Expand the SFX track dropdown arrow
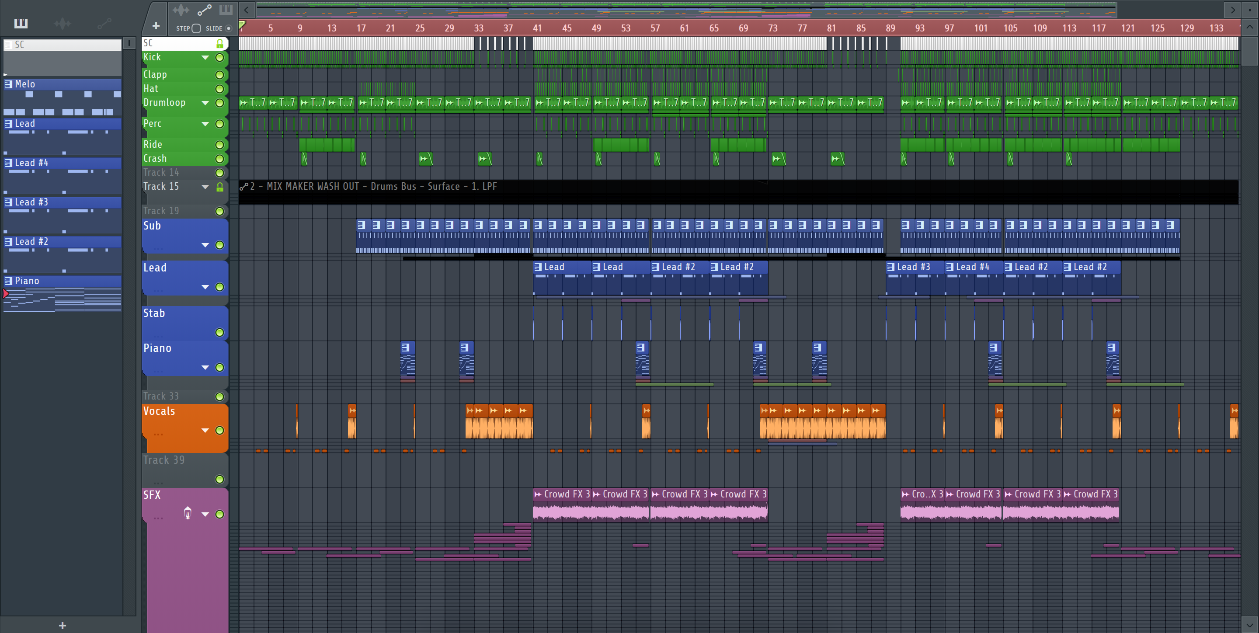This screenshot has width=1259, height=633. point(205,514)
